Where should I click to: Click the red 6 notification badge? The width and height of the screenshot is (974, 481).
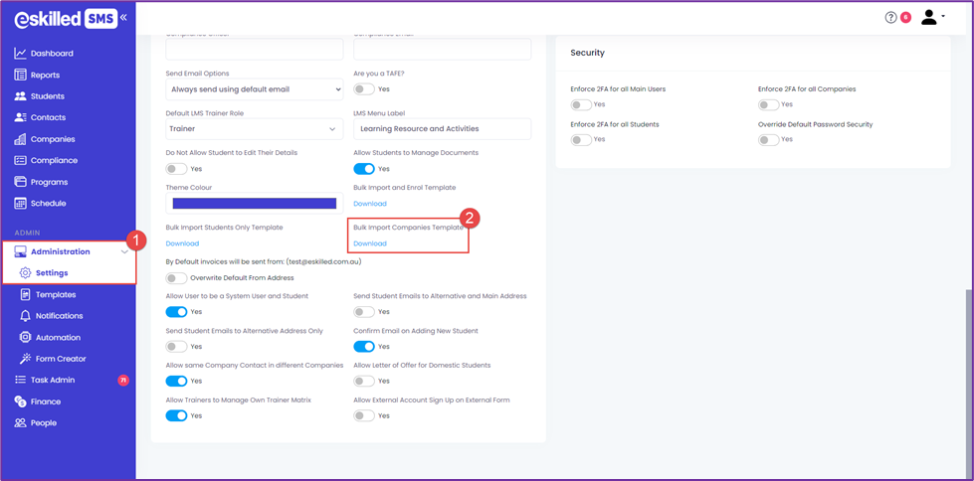pos(905,17)
